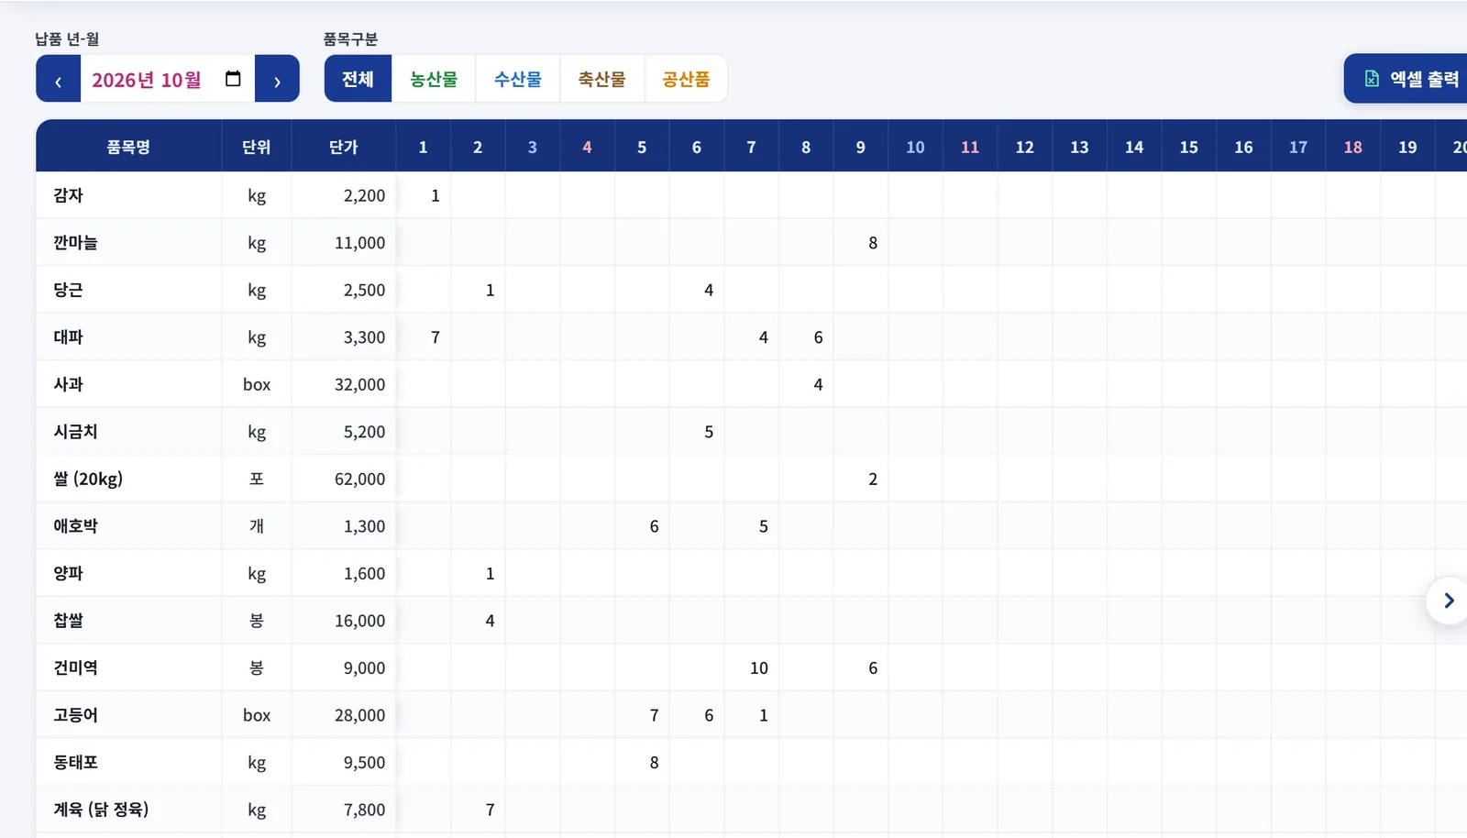Click the 단가 column header
The image size is (1467, 838).
click(x=344, y=147)
